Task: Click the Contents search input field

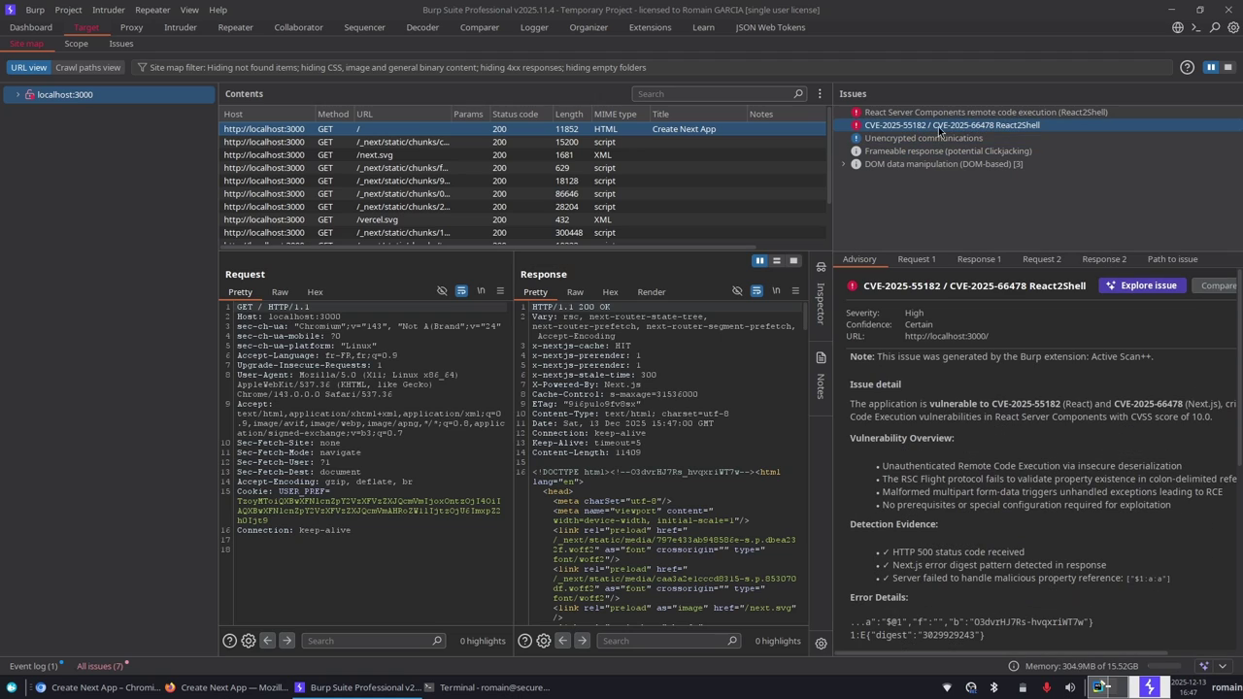Action: point(714,94)
